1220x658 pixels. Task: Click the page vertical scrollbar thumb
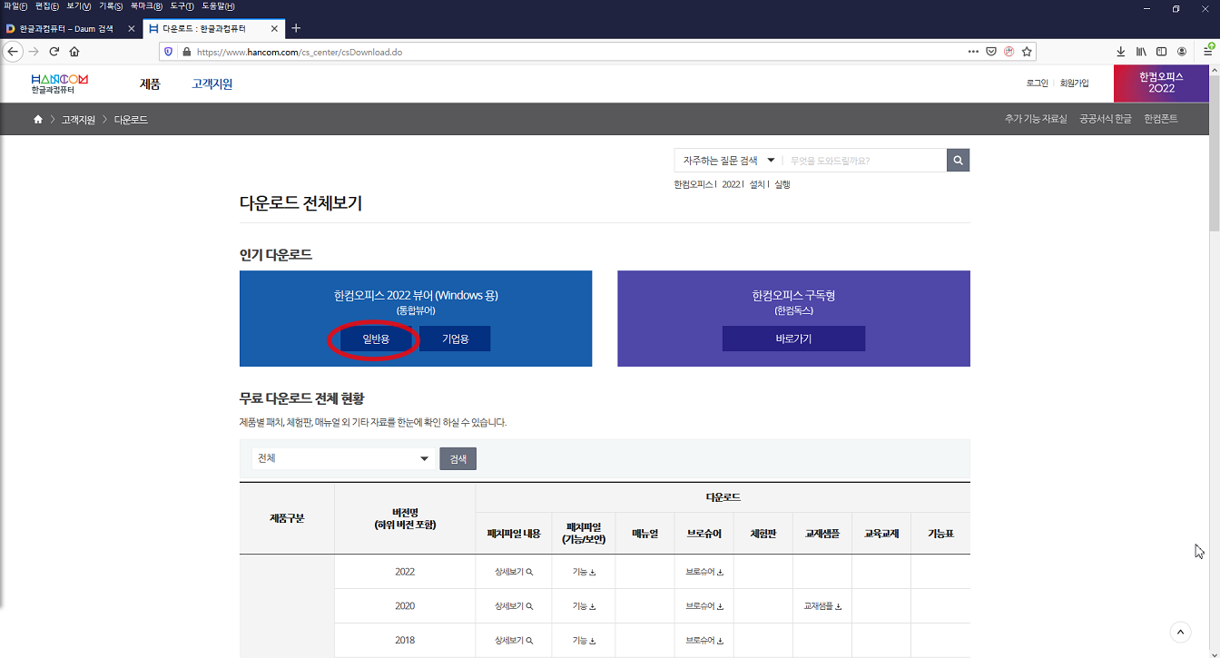pos(1215,154)
